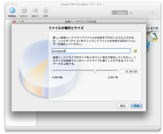Click the disk size slider handle
Image resolution: width=163 pixels, height=134 pixels.
coord(95,71)
